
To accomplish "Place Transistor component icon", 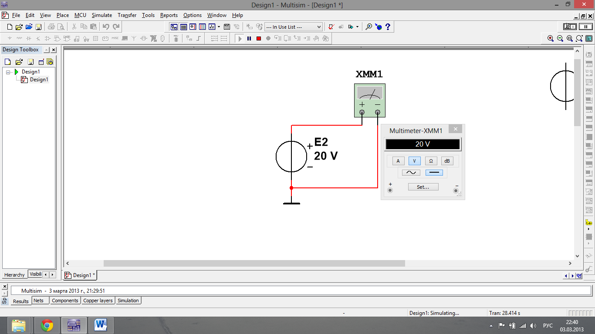I will pyautogui.click(x=38, y=38).
